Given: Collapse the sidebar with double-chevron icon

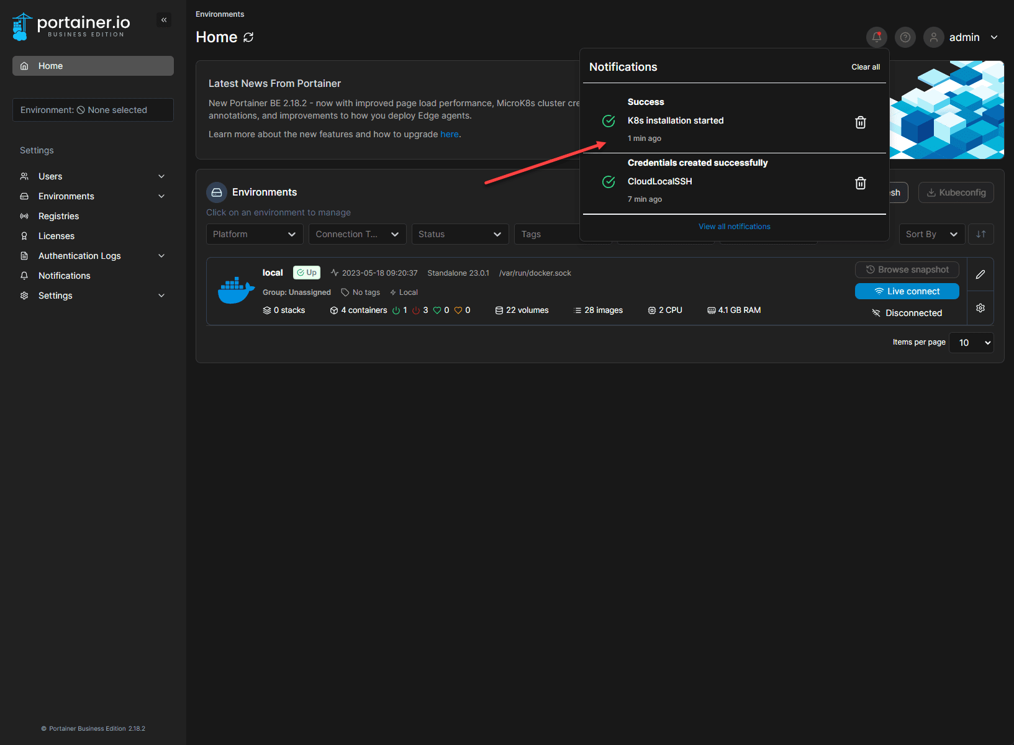Looking at the screenshot, I should pyautogui.click(x=164, y=20).
